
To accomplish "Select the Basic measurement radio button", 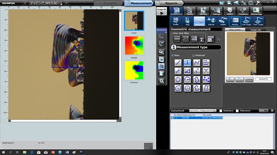I will tap(173, 55).
